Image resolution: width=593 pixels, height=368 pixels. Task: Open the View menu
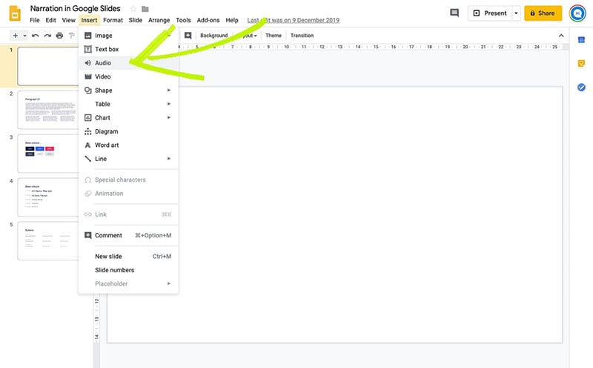[x=68, y=20]
